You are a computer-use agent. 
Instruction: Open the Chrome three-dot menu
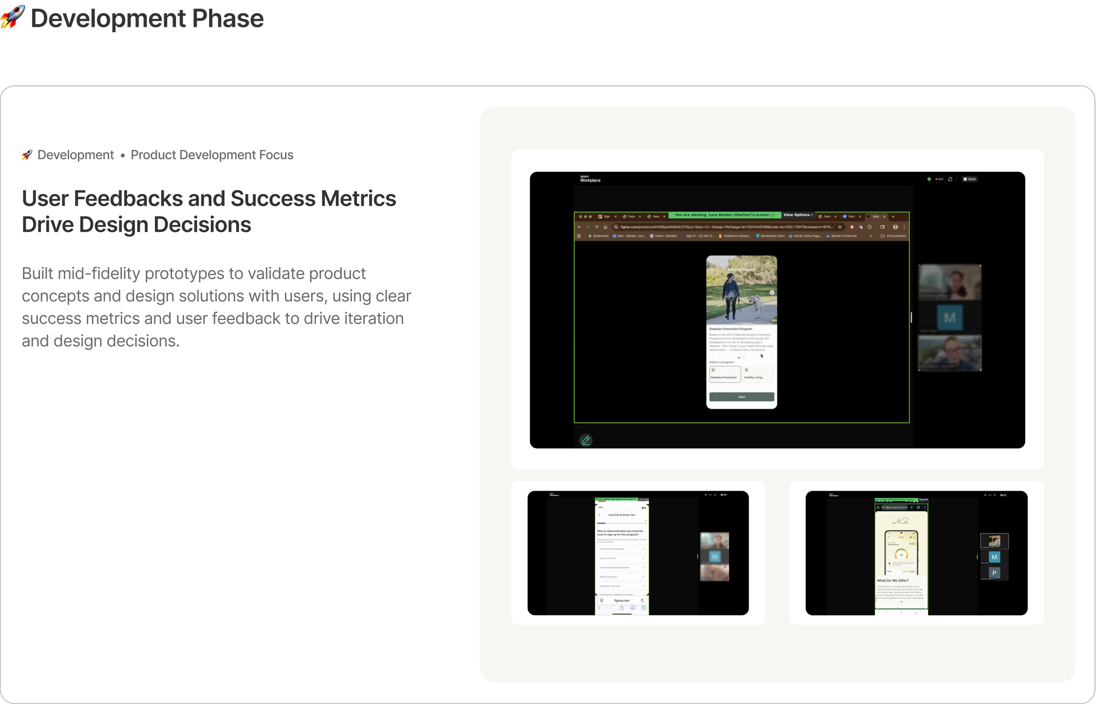[x=904, y=227]
